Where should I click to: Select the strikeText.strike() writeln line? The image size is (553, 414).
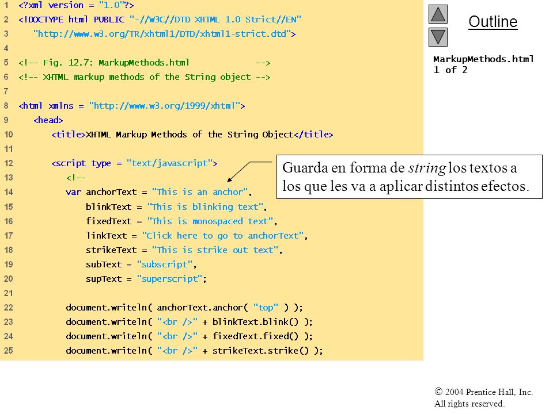pos(194,351)
